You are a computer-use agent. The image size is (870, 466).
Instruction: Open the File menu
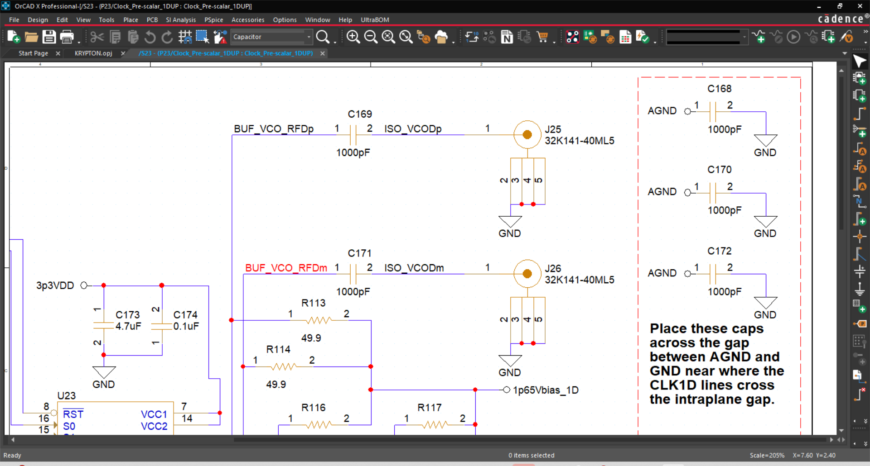click(14, 20)
